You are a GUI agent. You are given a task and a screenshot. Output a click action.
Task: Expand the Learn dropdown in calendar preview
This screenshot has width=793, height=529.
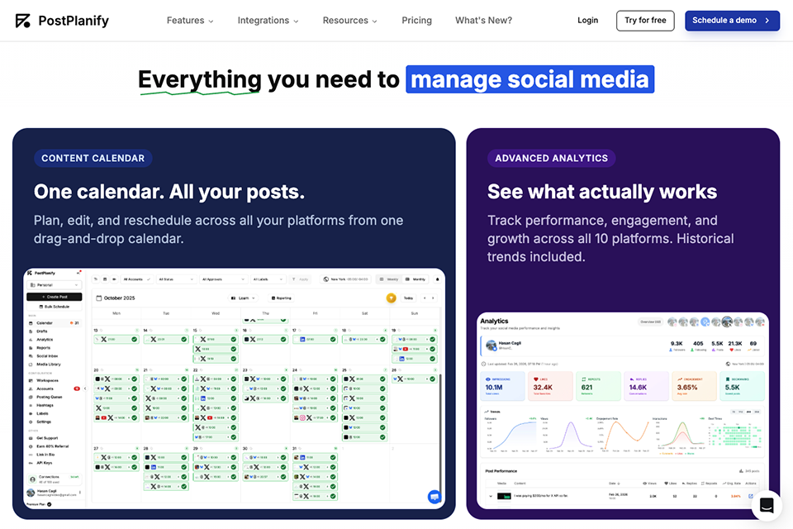[x=243, y=298]
